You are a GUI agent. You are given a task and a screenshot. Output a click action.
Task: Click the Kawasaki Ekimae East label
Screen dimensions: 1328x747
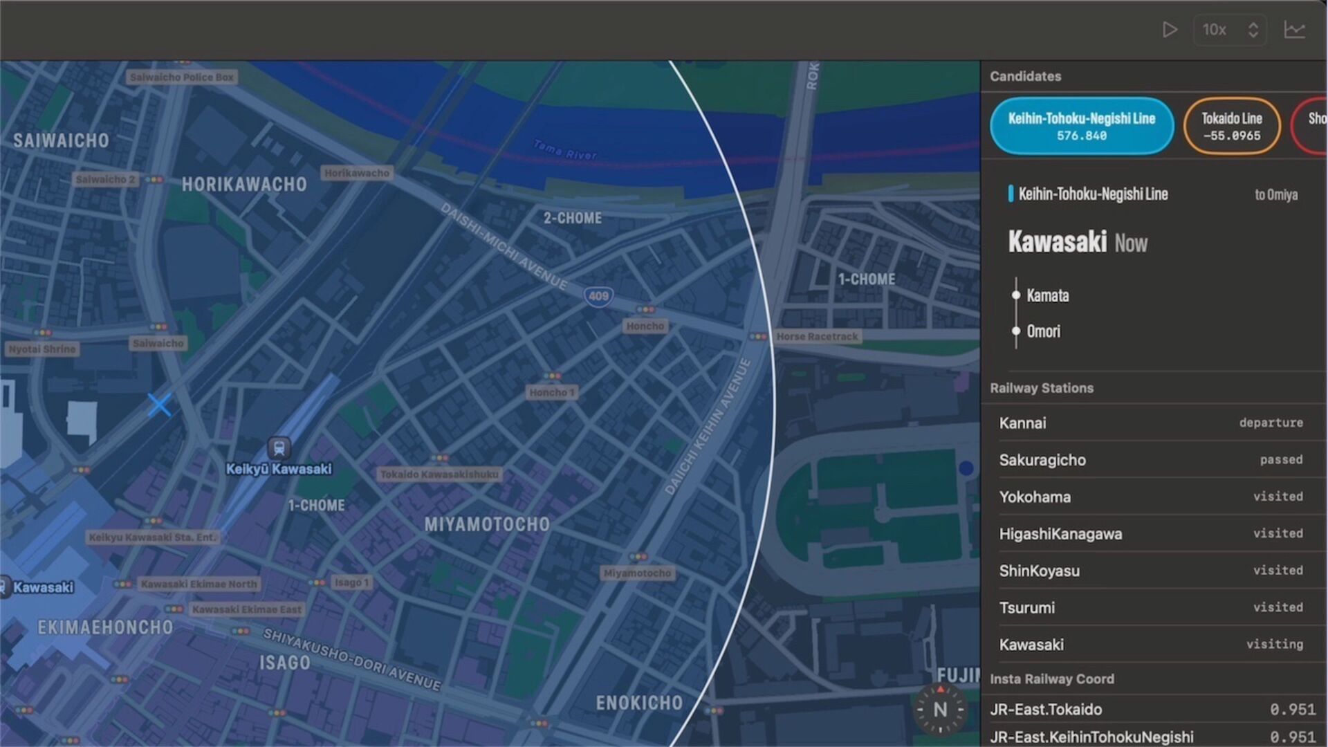point(247,609)
